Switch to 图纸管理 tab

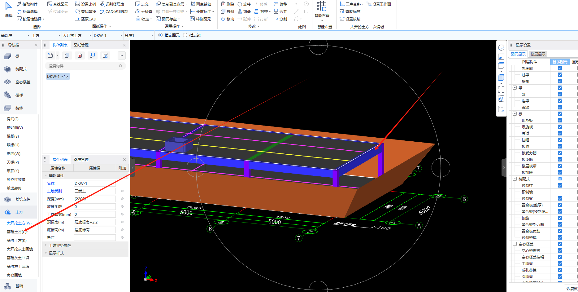click(81, 45)
